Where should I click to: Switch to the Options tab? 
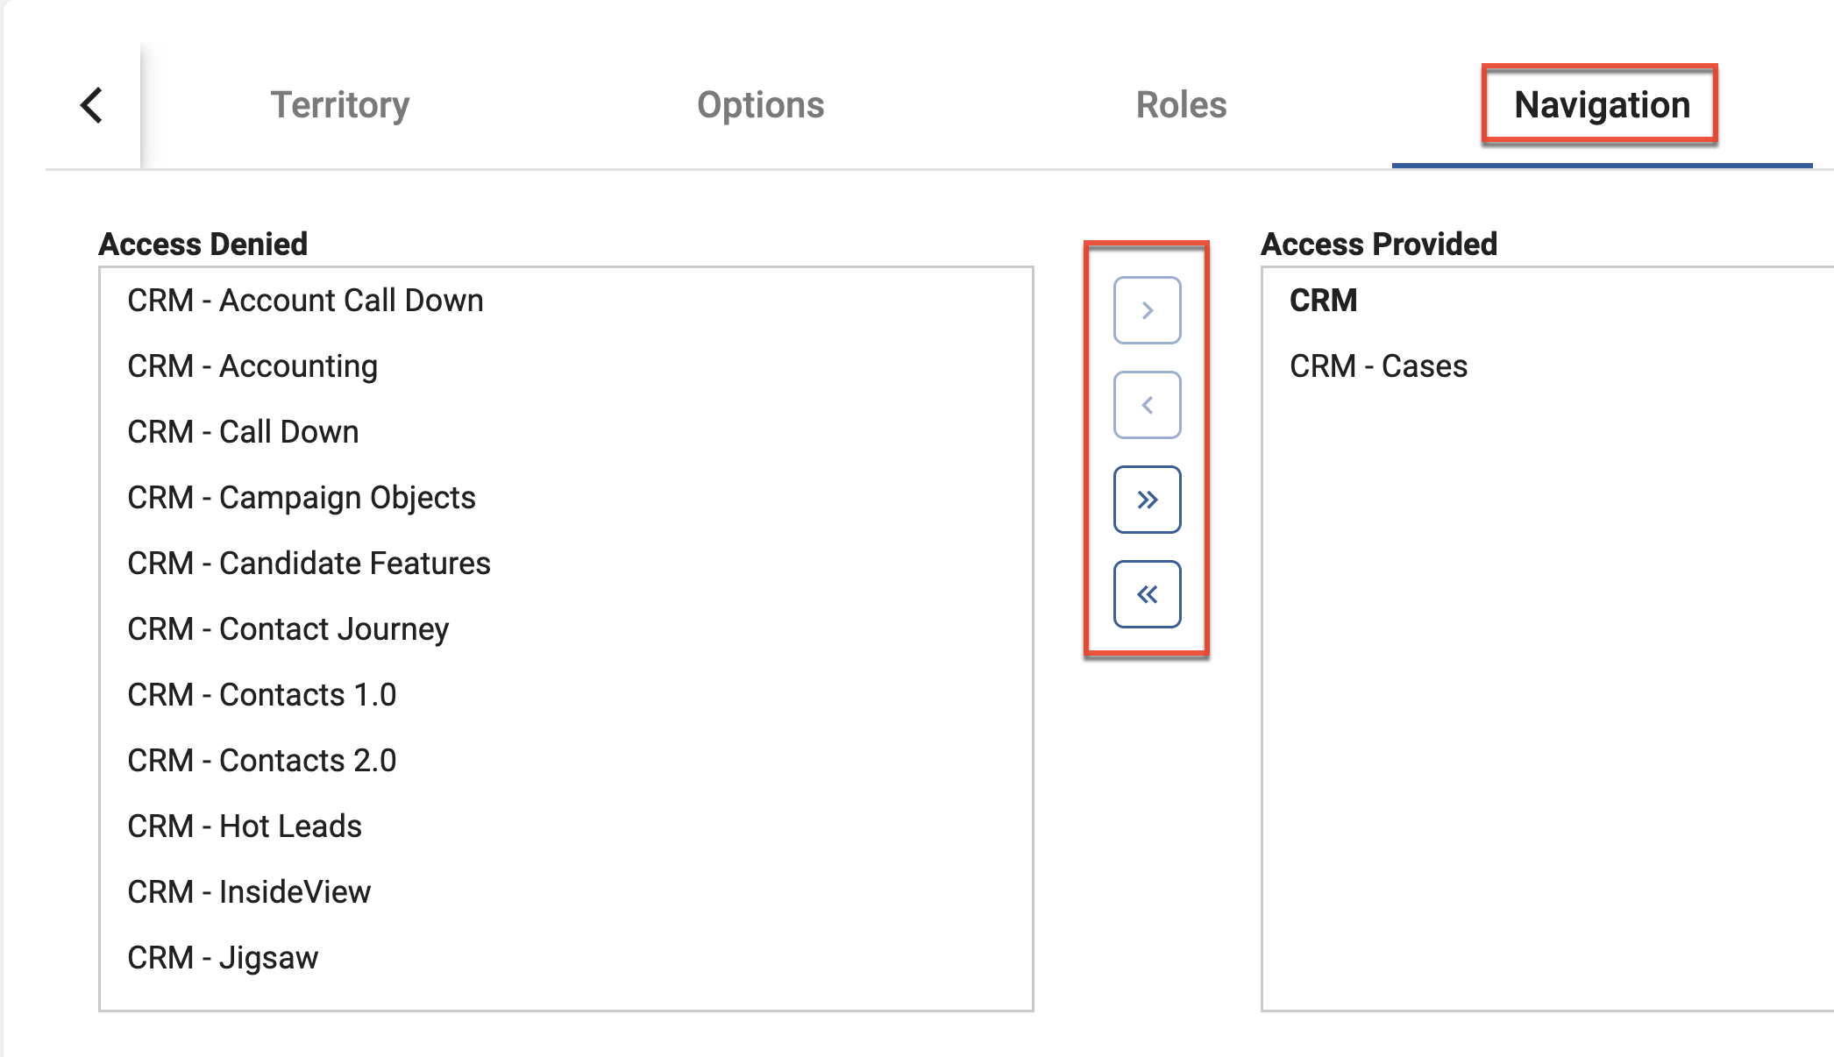point(760,105)
